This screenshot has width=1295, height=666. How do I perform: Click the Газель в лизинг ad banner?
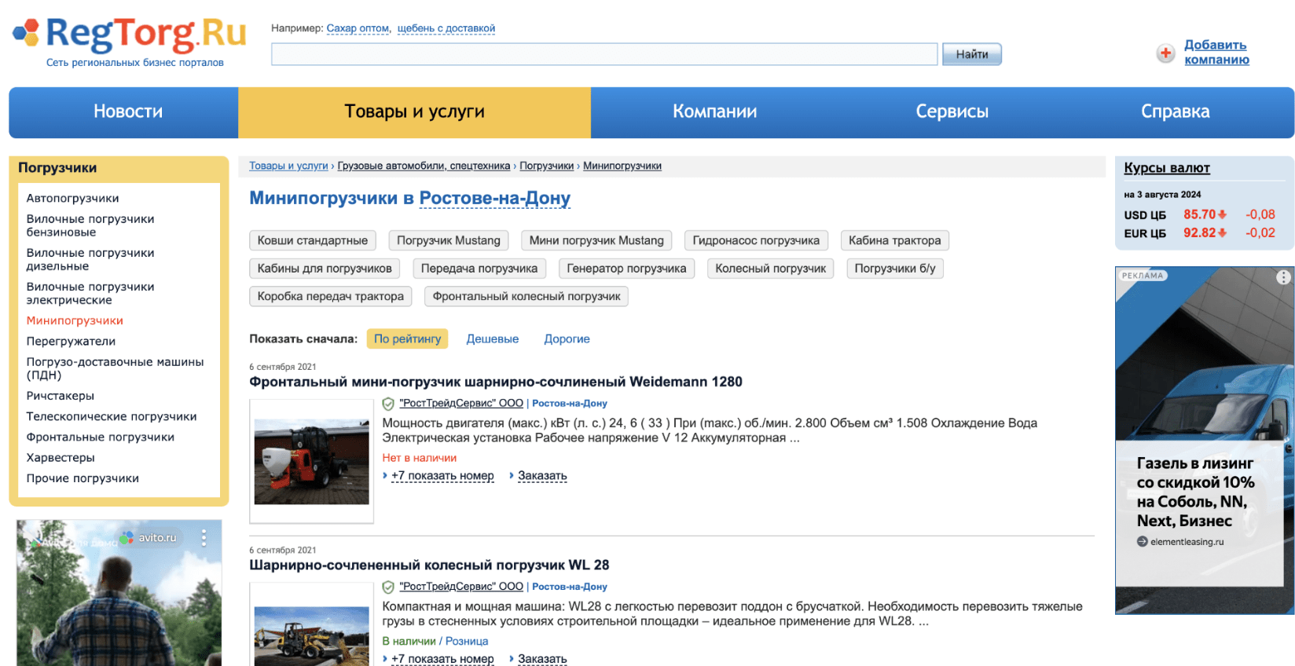pyautogui.click(x=1205, y=440)
